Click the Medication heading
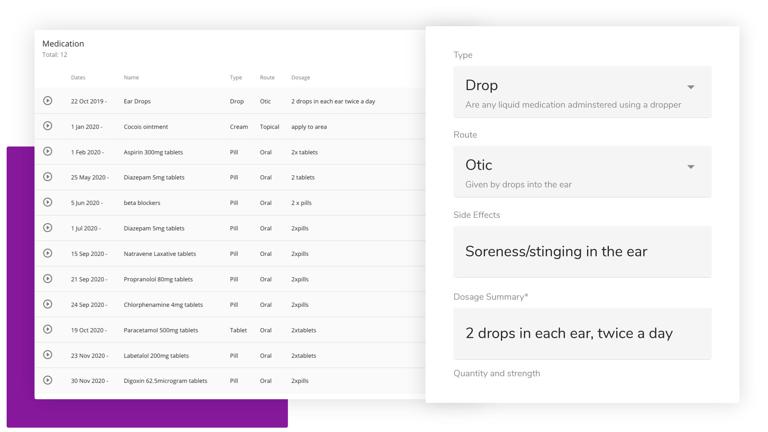The image size is (768, 432). pyautogui.click(x=63, y=44)
